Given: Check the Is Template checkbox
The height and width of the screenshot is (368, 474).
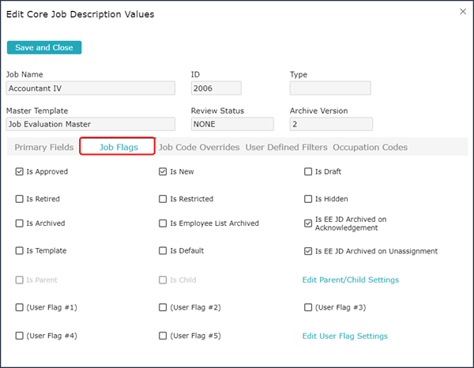Looking at the screenshot, I should pyautogui.click(x=20, y=251).
